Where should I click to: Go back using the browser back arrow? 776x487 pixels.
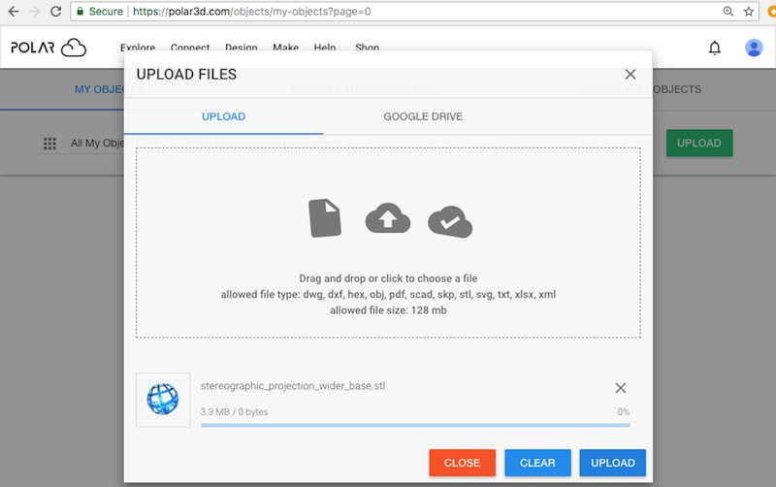point(14,12)
